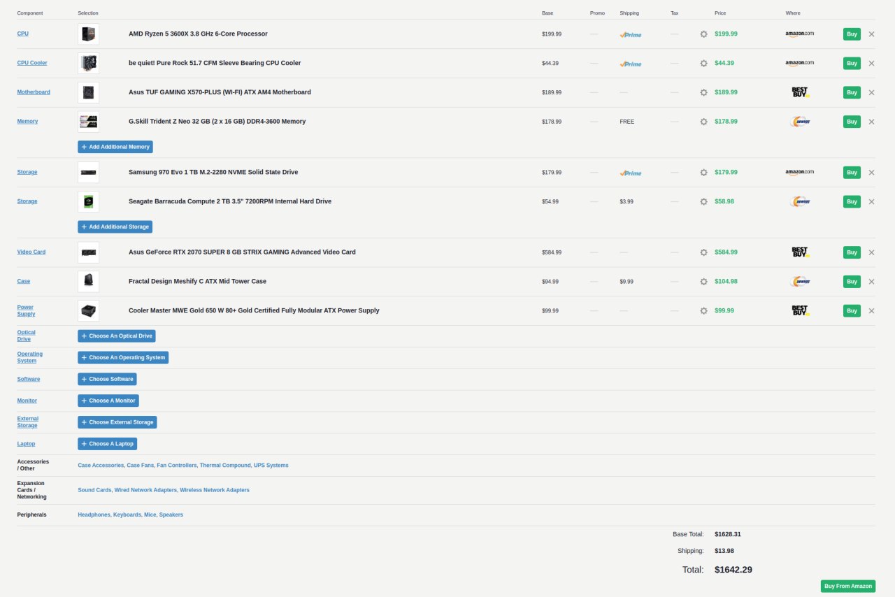Click Buy From Amazon button
The width and height of the screenshot is (895, 597).
point(848,587)
